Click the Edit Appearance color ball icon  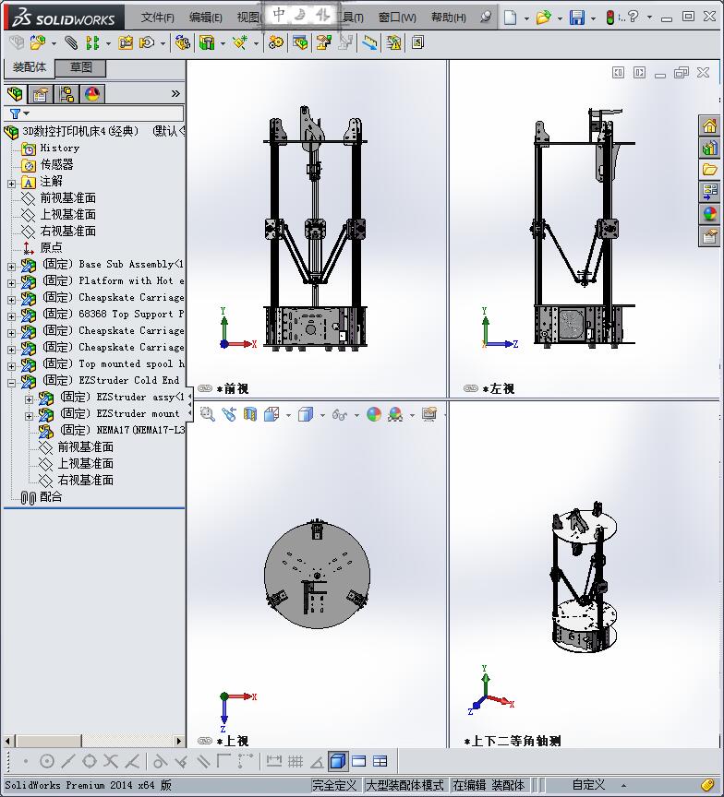[x=374, y=414]
